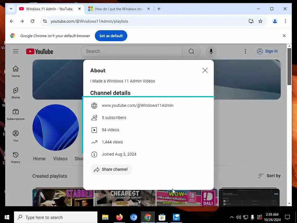The width and height of the screenshot is (297, 223).
Task: Click the install app icon in address bar
Action: [x=251, y=21]
